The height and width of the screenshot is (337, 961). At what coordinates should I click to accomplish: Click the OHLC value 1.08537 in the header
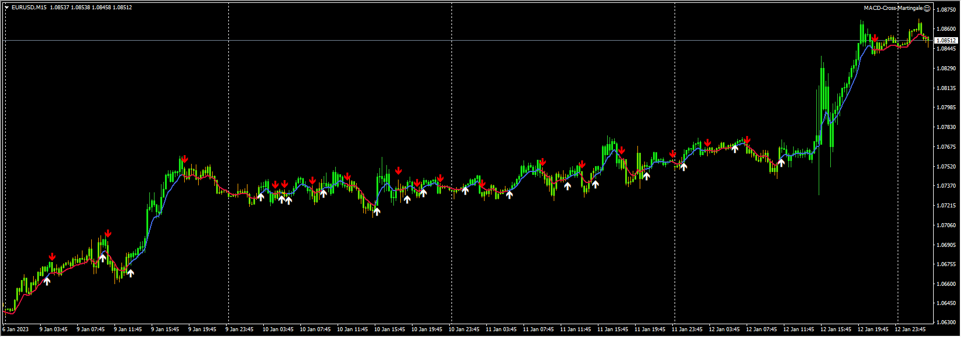(x=59, y=8)
